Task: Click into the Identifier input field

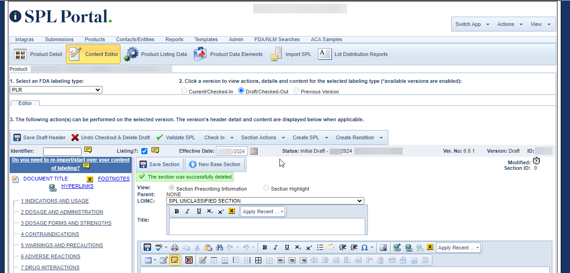Action: tap(62, 151)
